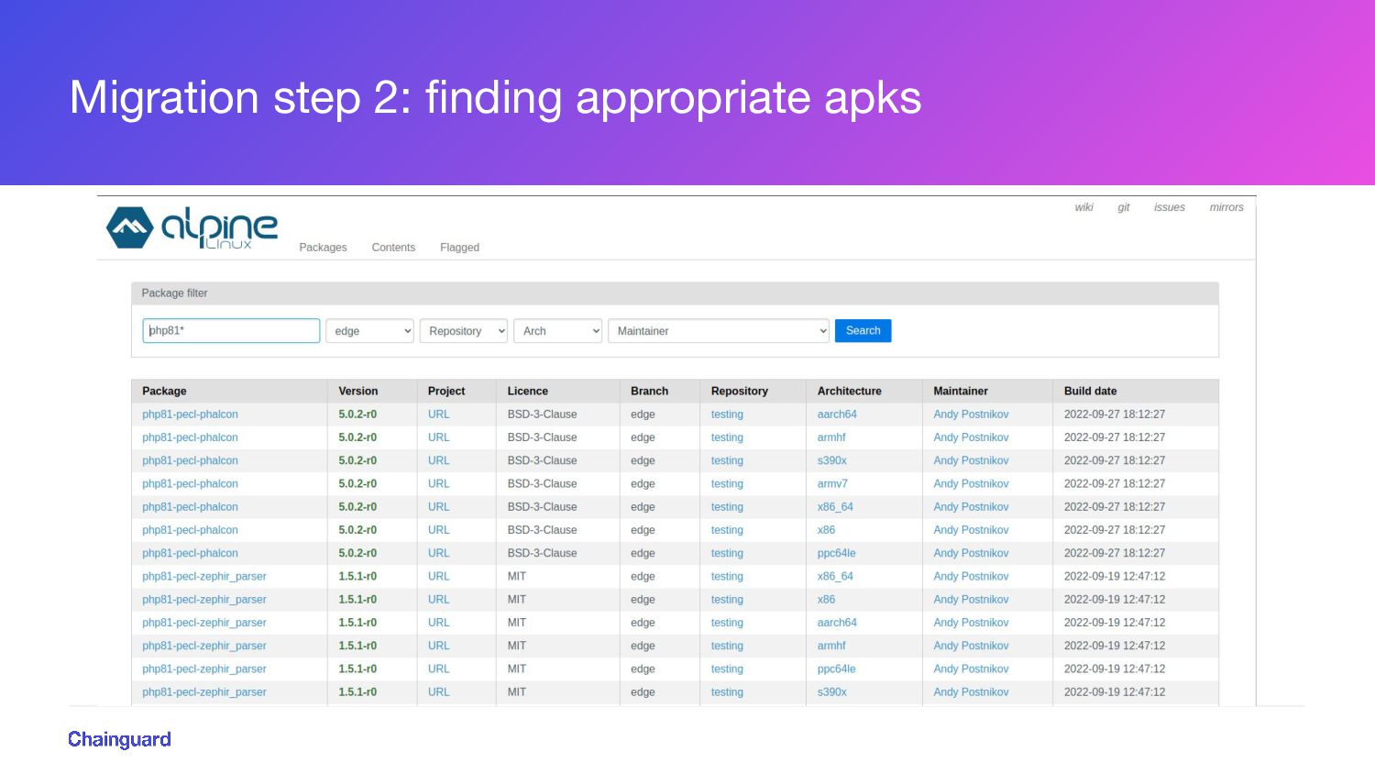This screenshot has height=774, width=1375.
Task: Open URL link in phalcon aarch64 row
Action: pyautogui.click(x=438, y=415)
